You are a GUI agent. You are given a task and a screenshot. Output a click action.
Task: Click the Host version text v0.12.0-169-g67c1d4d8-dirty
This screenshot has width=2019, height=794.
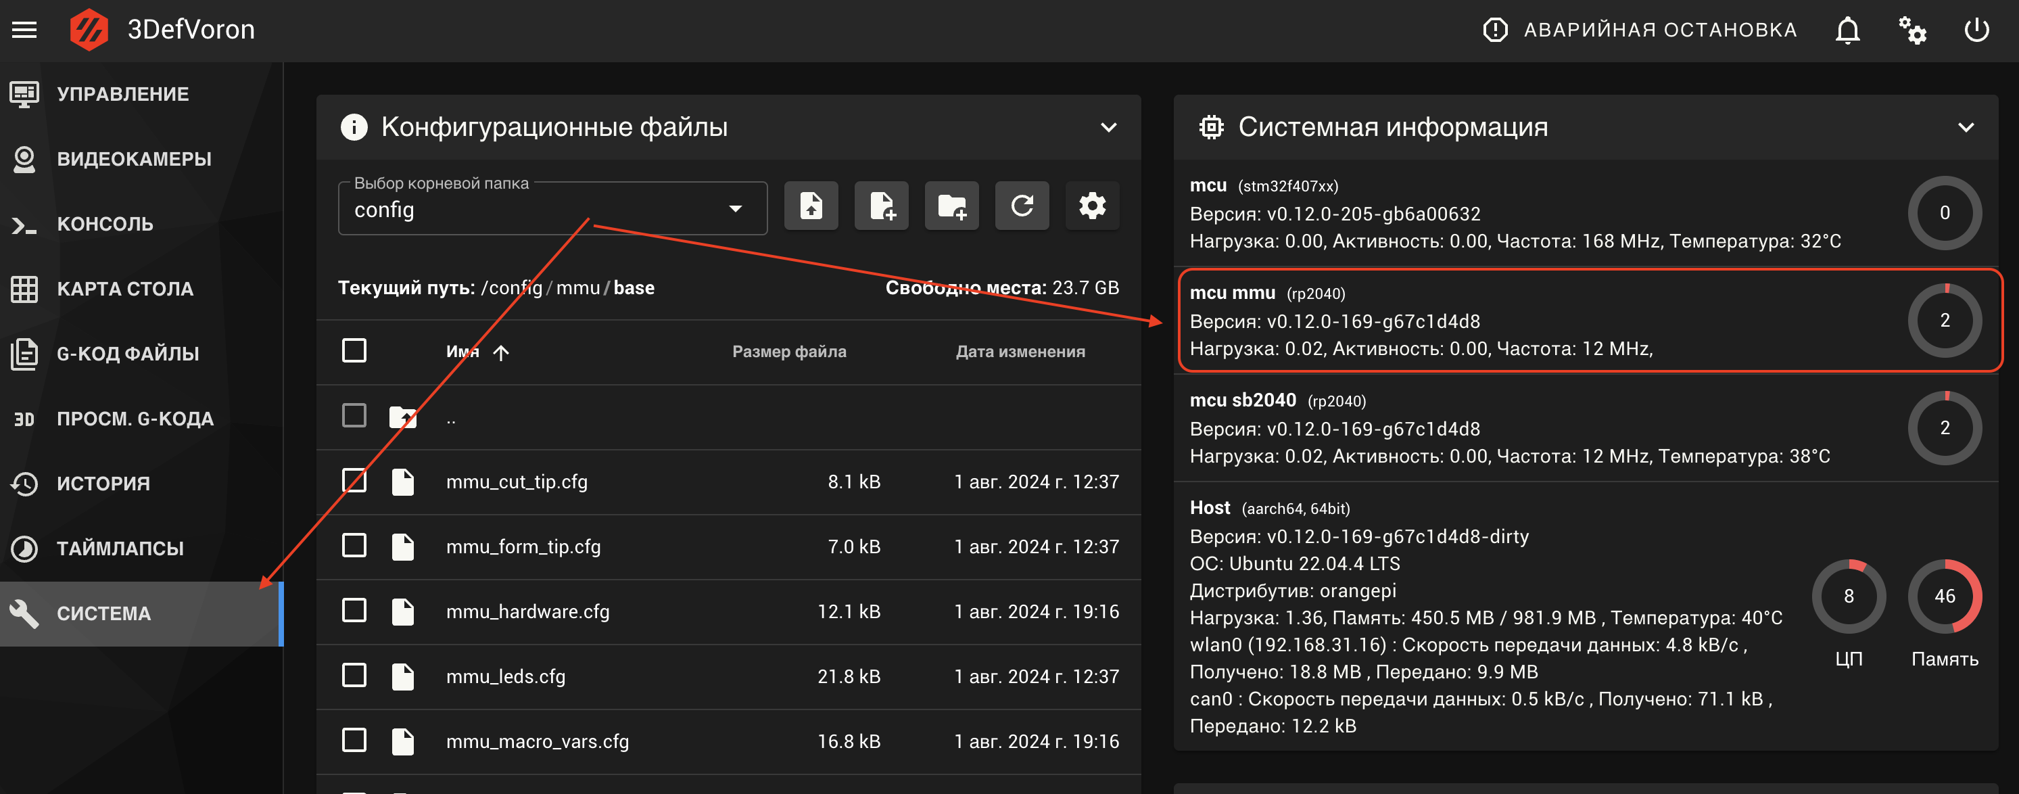(x=1398, y=537)
